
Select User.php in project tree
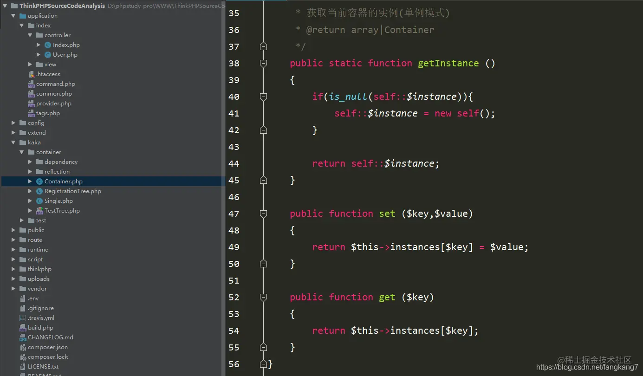coord(65,55)
